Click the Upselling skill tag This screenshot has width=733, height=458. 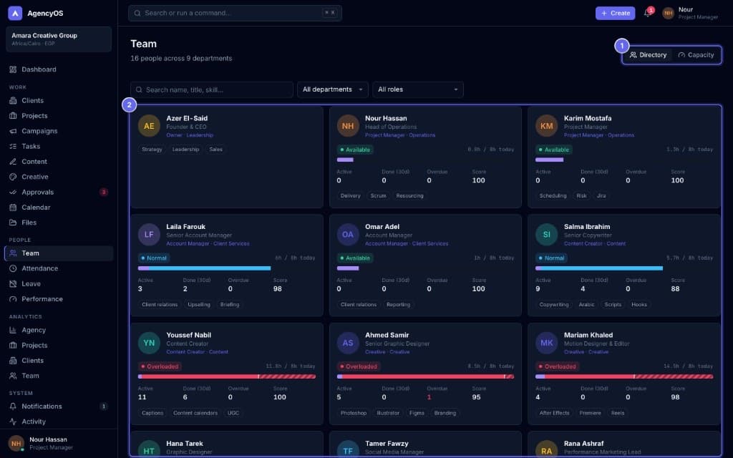(199, 305)
